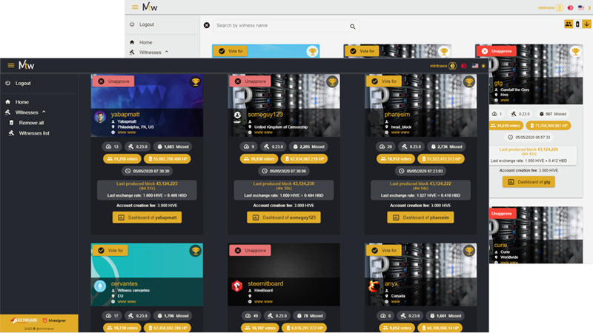Click gtg 567 Missed badge

(x=552, y=114)
